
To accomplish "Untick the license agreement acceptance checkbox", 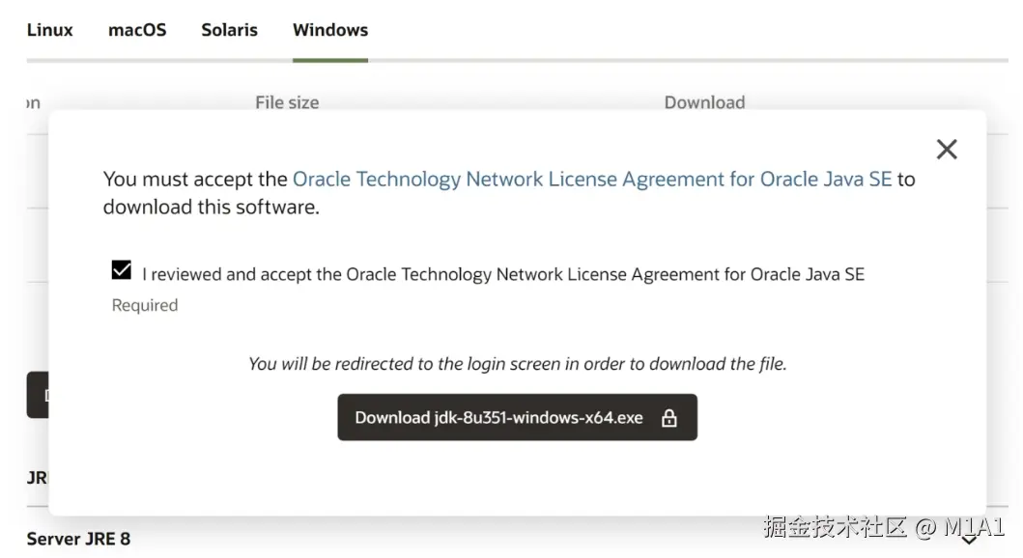I will pos(121,270).
